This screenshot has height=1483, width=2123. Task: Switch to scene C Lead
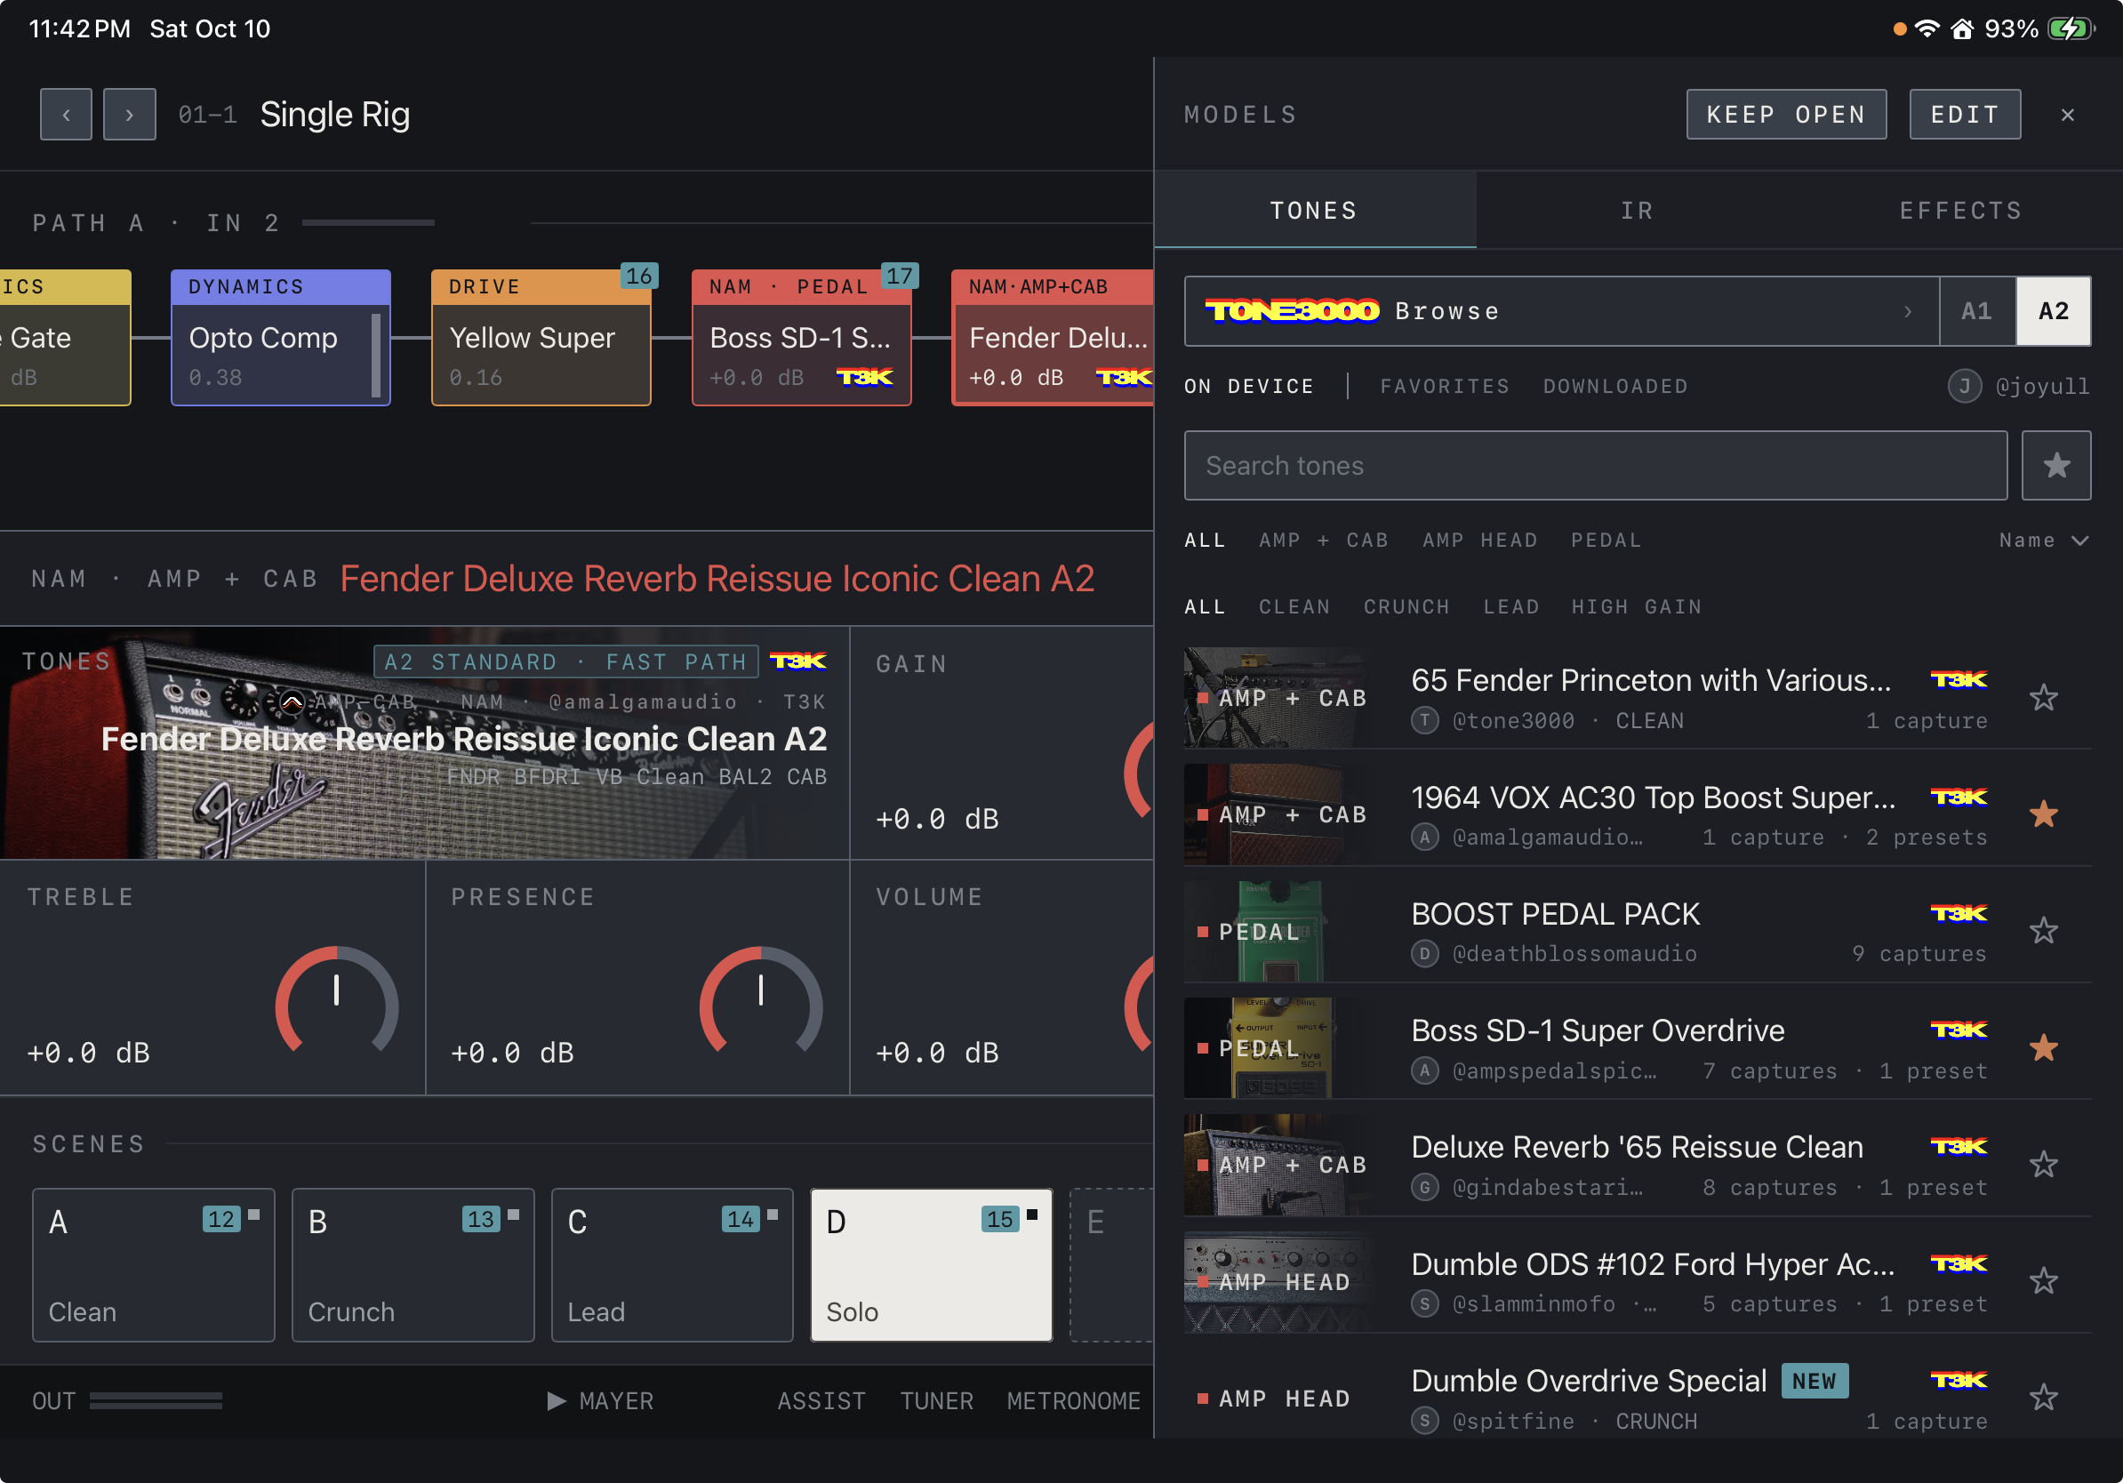(x=672, y=1265)
